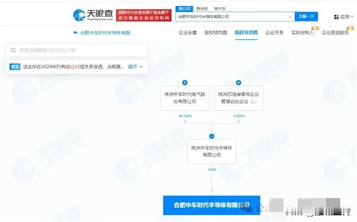Open the 股权穿透图 tab
357x222 pixels.
tap(246, 33)
